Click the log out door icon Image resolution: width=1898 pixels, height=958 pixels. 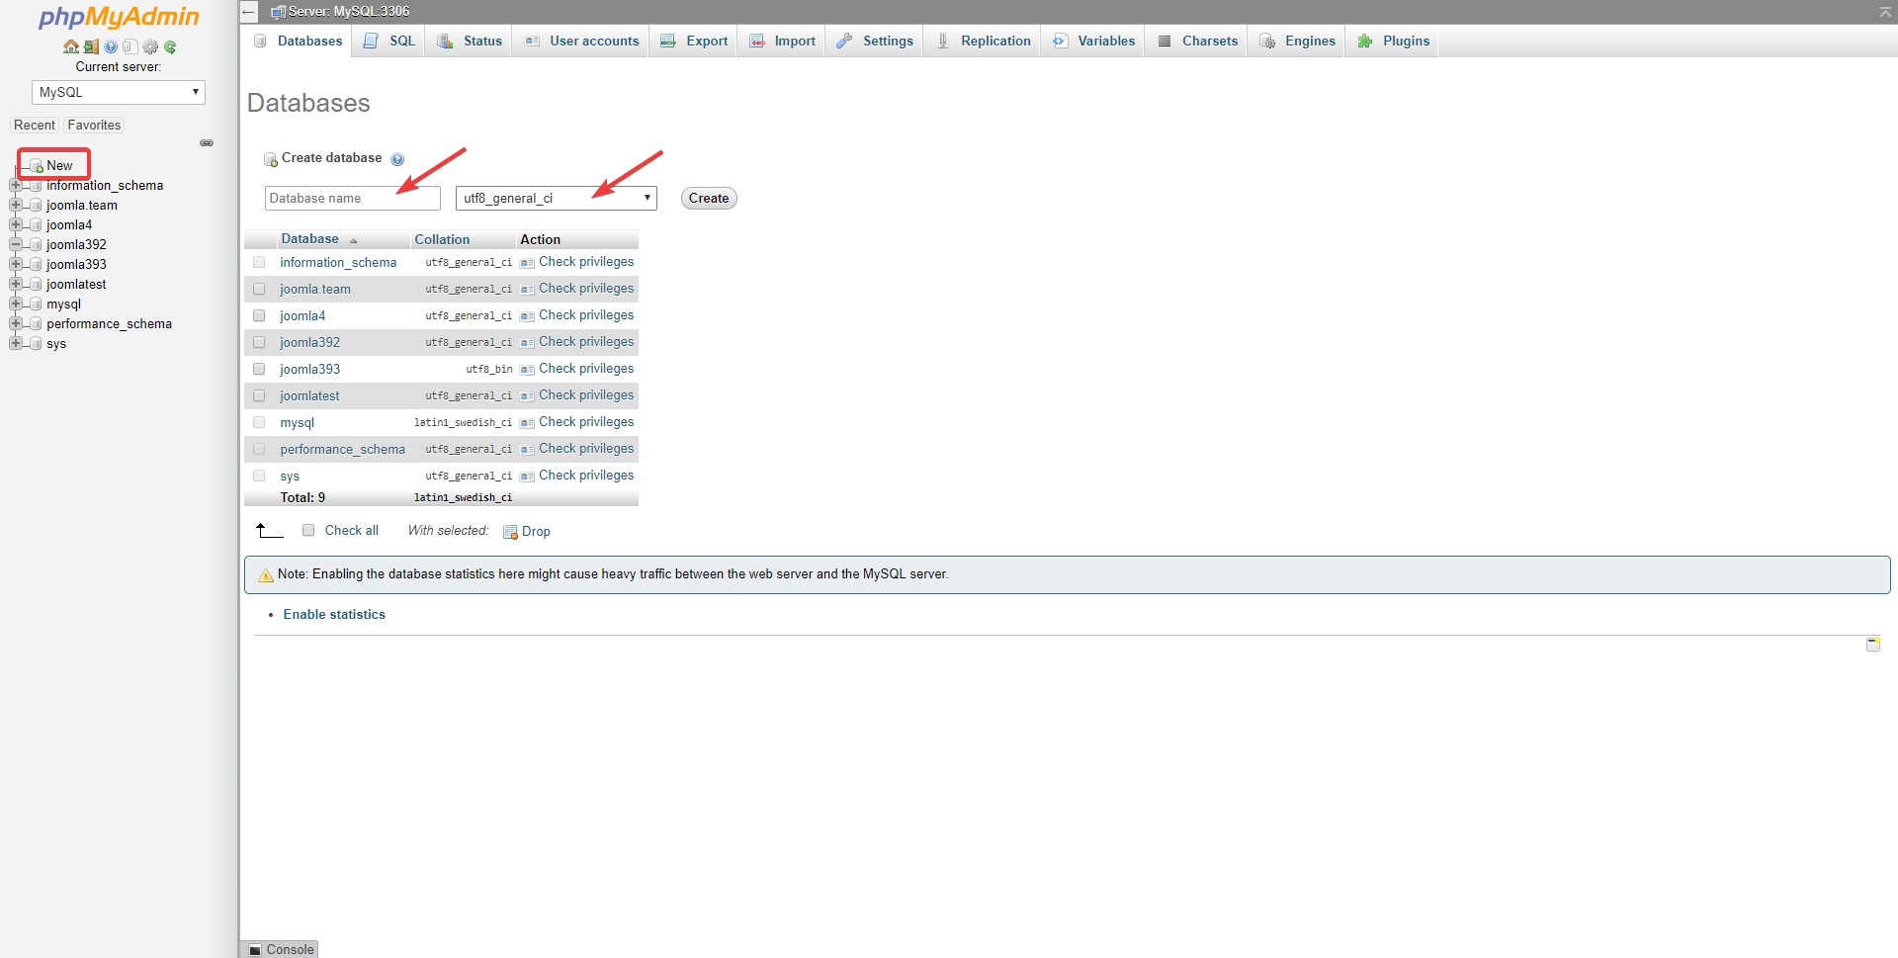point(91,46)
